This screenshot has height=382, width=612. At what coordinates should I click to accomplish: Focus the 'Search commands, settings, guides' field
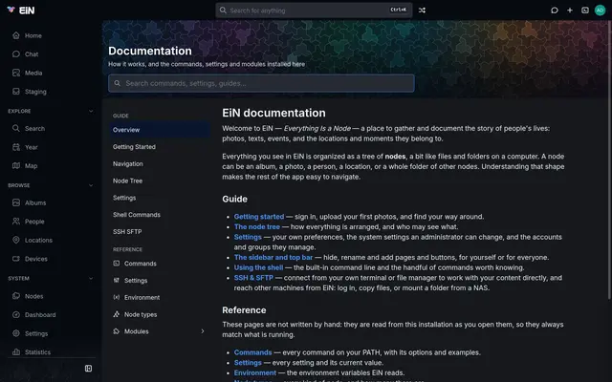(261, 83)
